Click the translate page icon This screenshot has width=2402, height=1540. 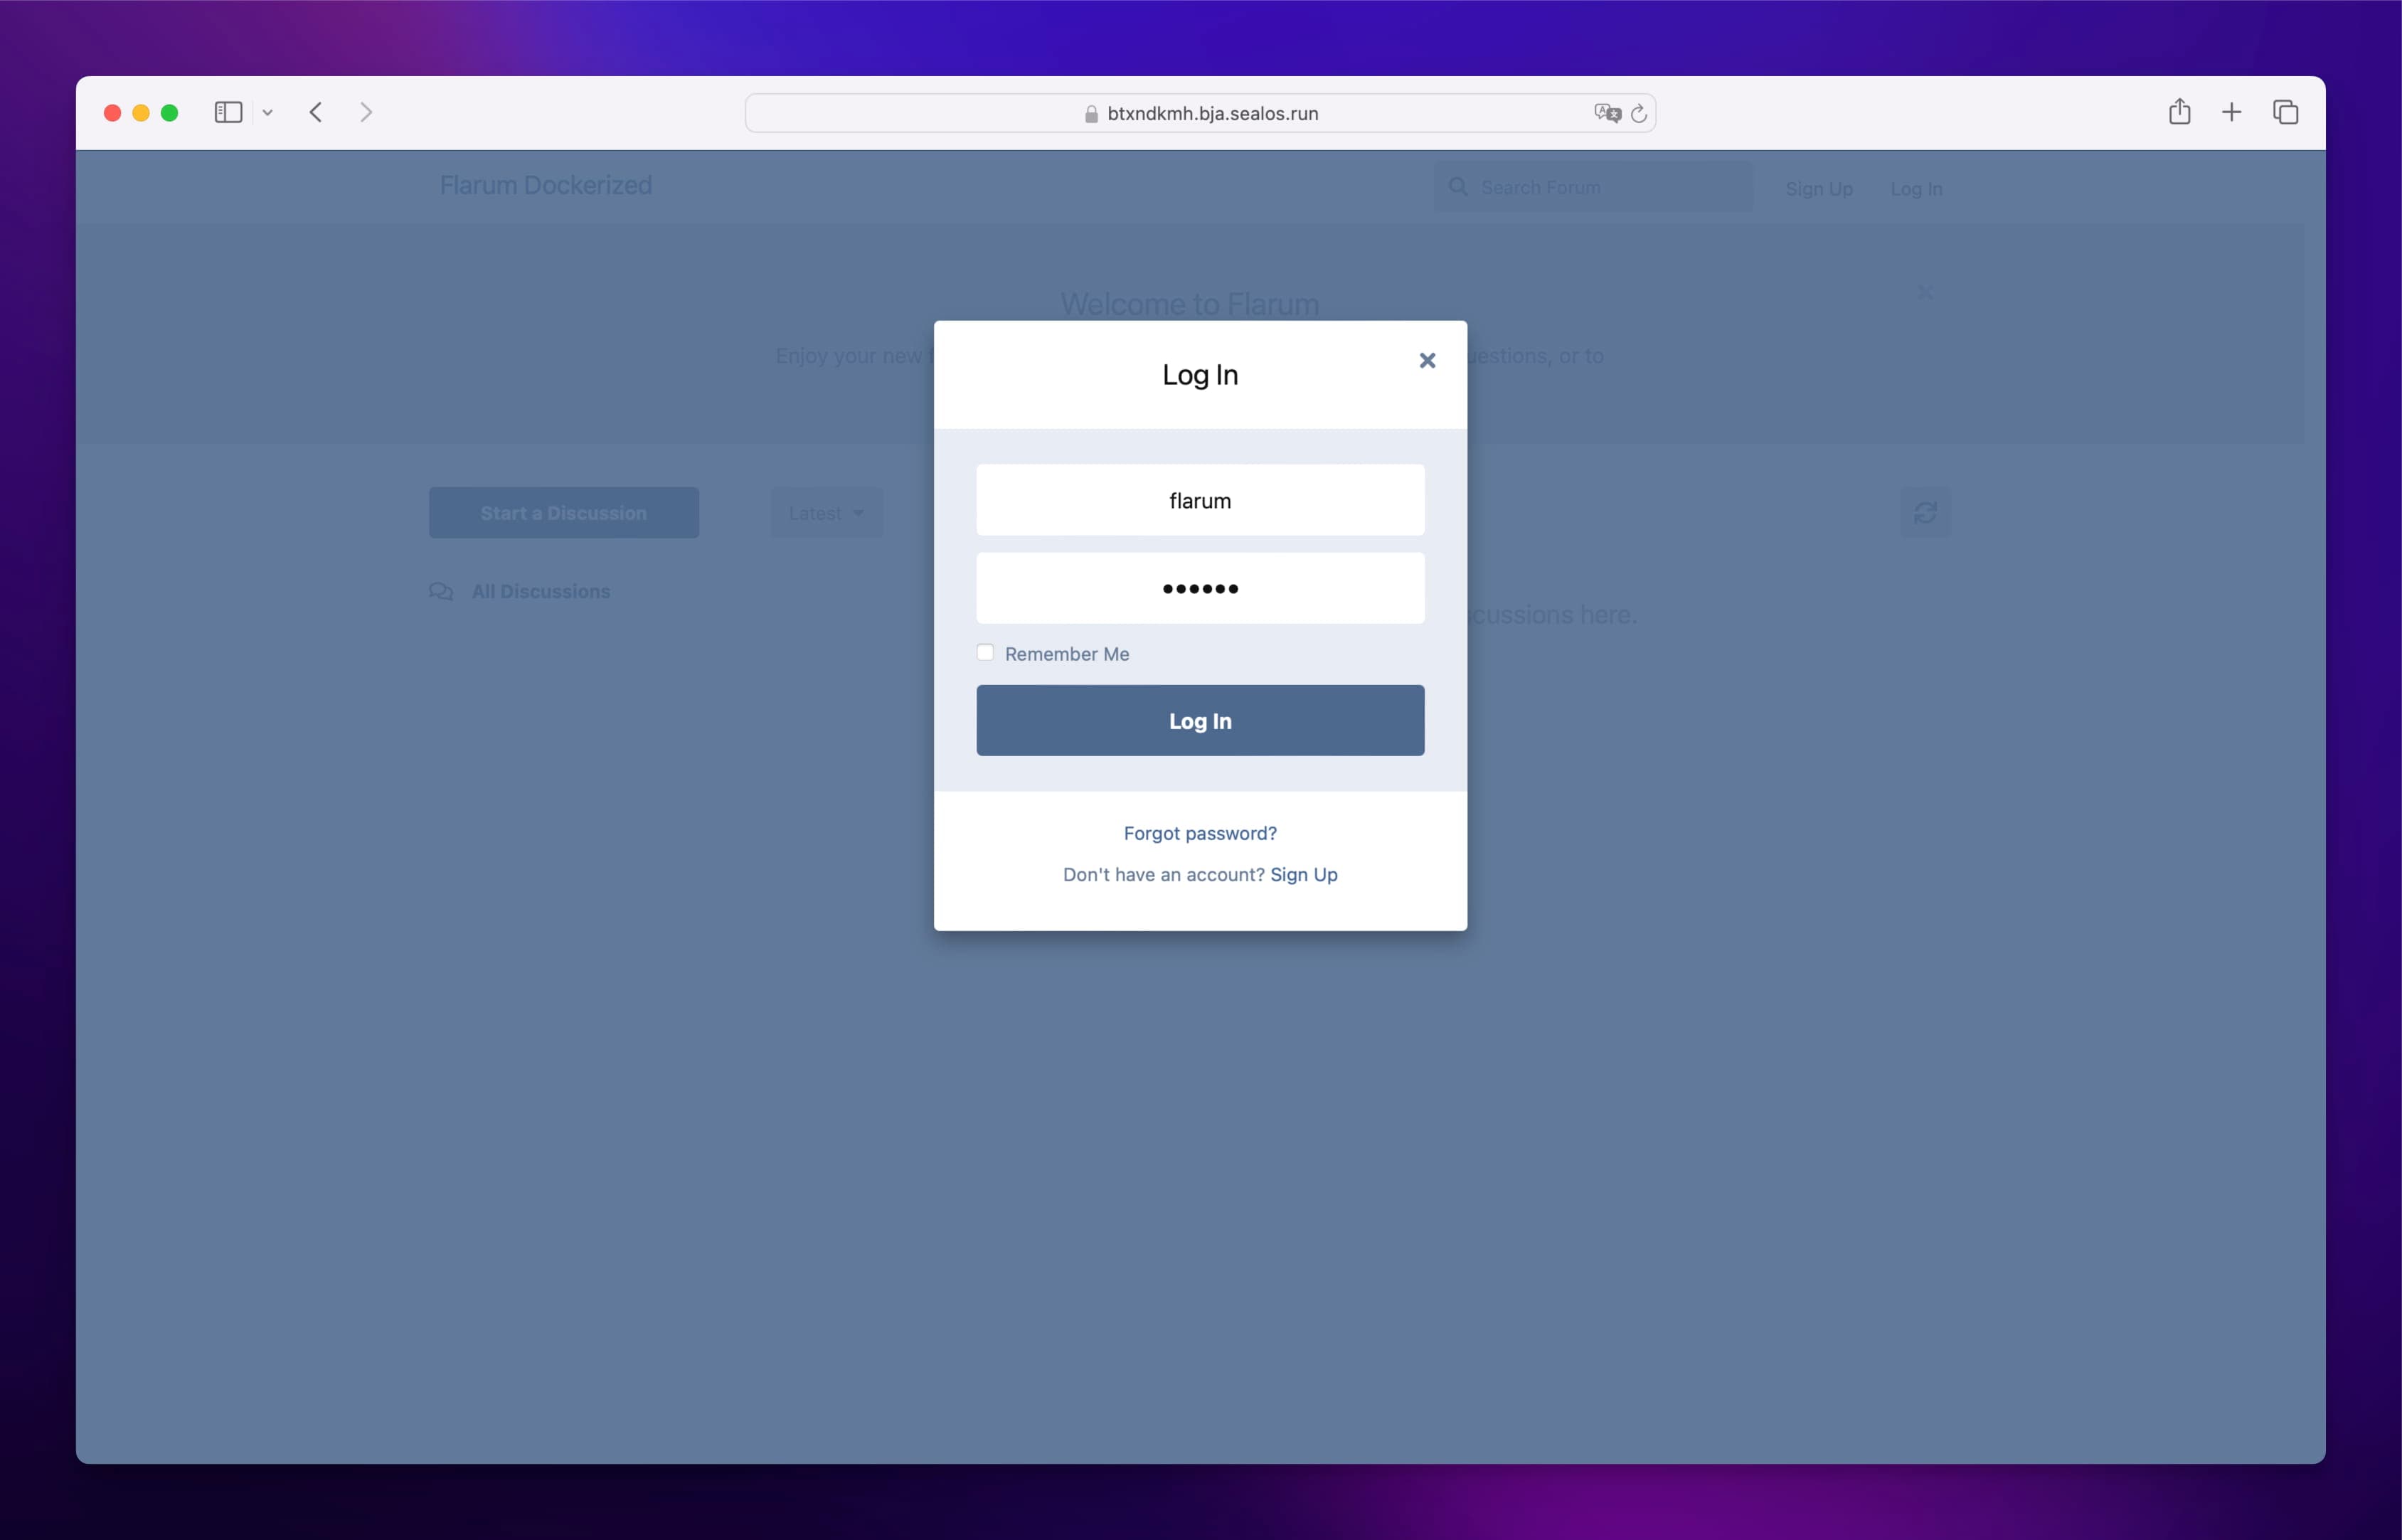pyautogui.click(x=1606, y=113)
